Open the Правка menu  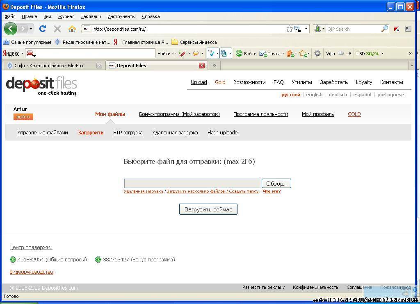(30, 16)
